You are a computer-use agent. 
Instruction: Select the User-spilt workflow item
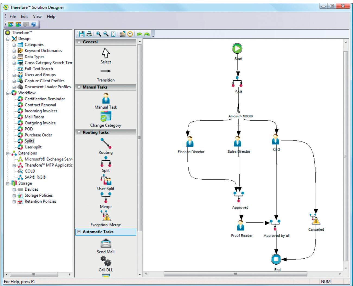pos(33,147)
